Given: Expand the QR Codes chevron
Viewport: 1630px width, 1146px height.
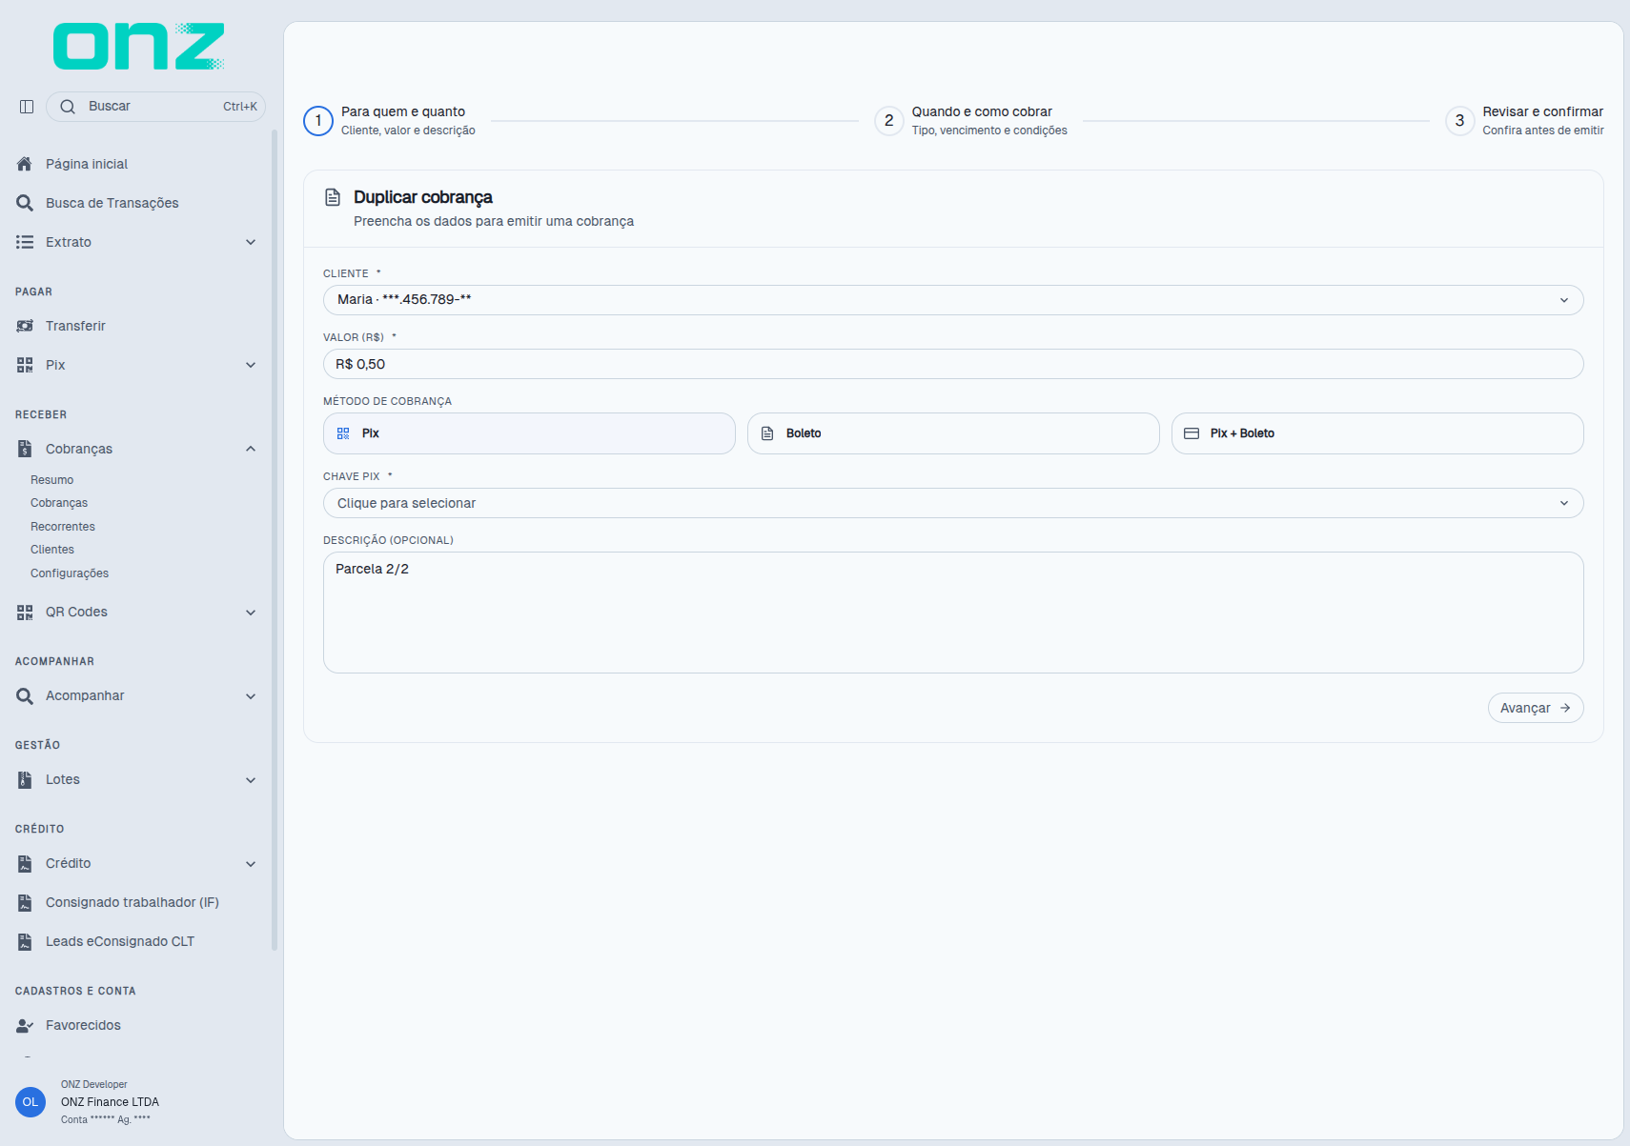Looking at the screenshot, I should [251, 613].
